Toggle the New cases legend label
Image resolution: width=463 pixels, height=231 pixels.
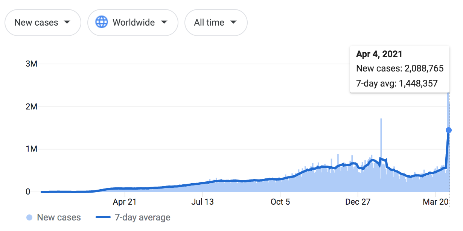point(59,217)
